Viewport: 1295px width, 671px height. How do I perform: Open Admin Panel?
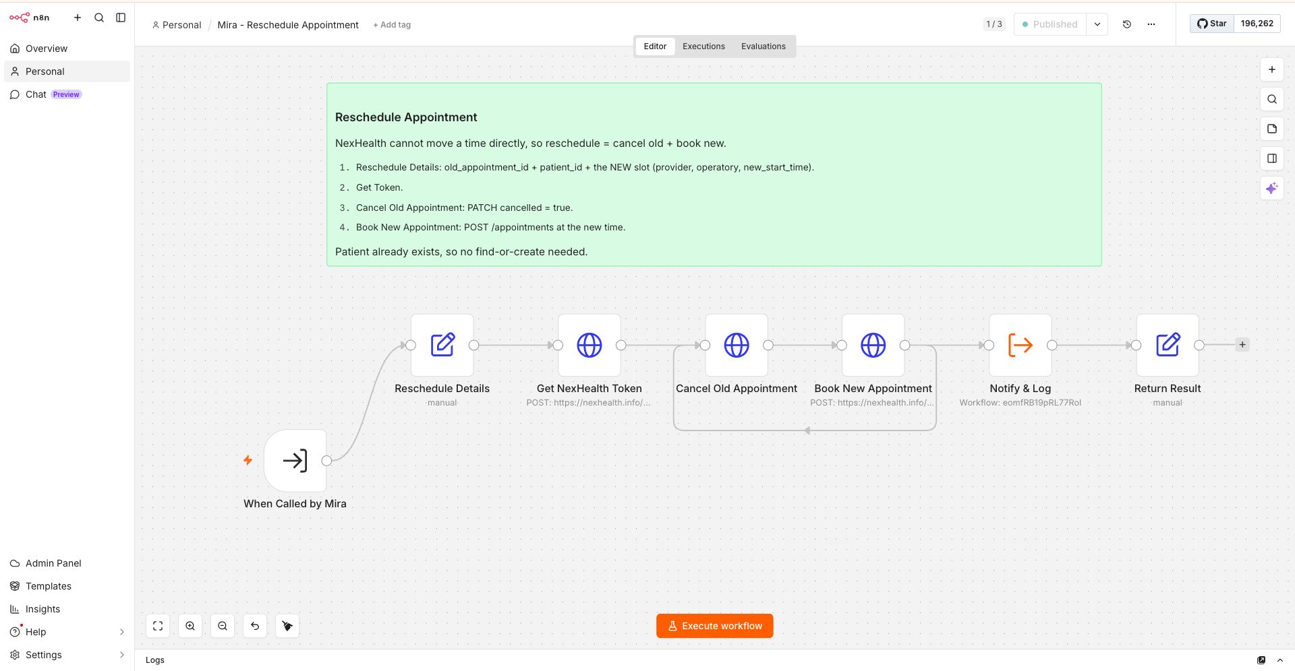tap(67, 563)
